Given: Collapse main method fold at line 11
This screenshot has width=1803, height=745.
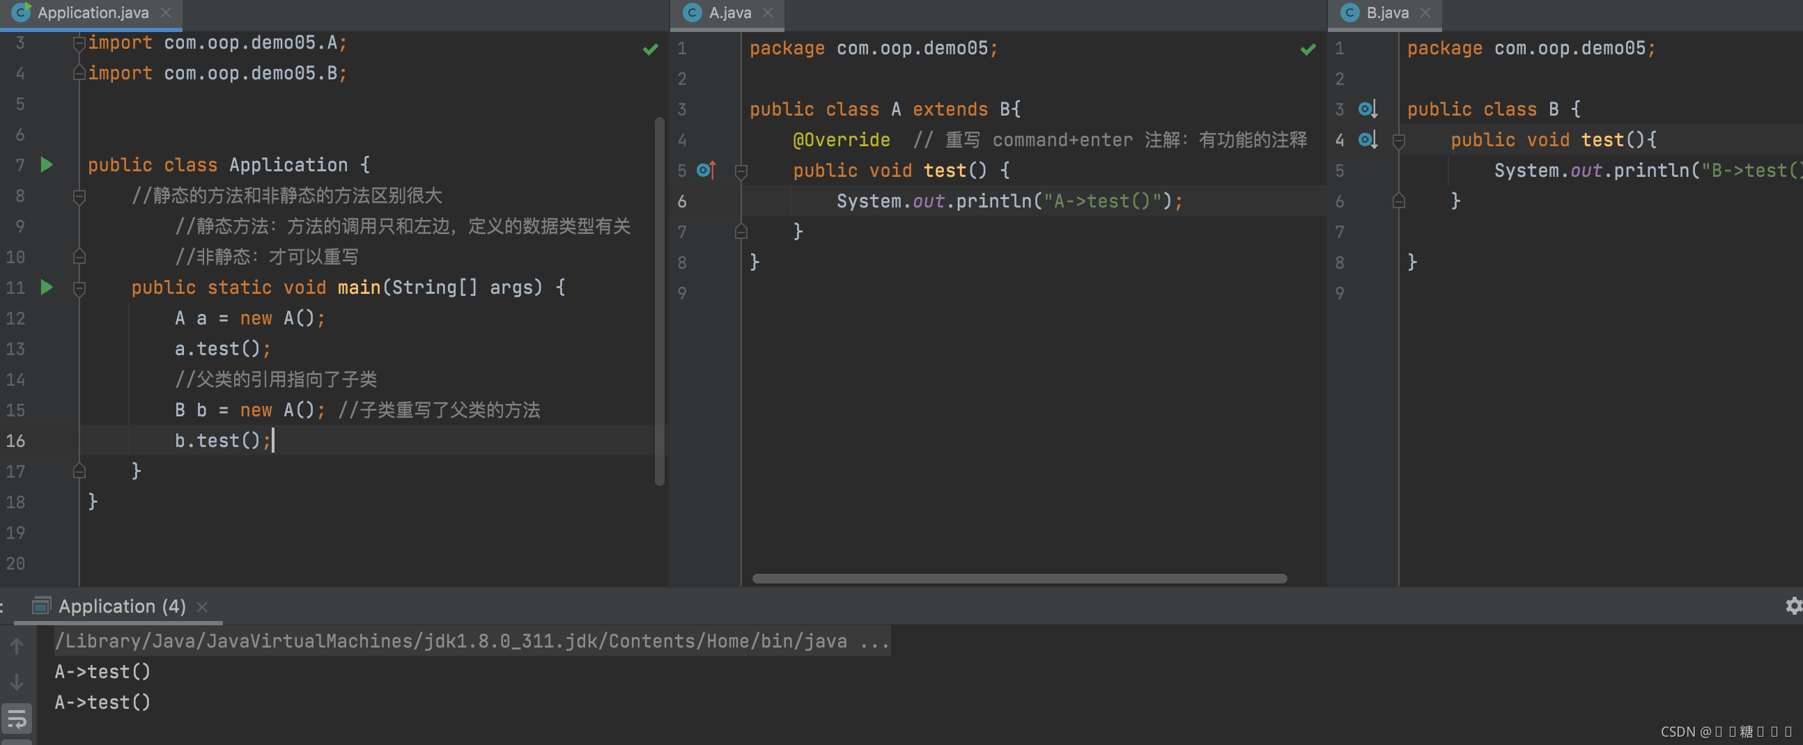Looking at the screenshot, I should click(79, 288).
